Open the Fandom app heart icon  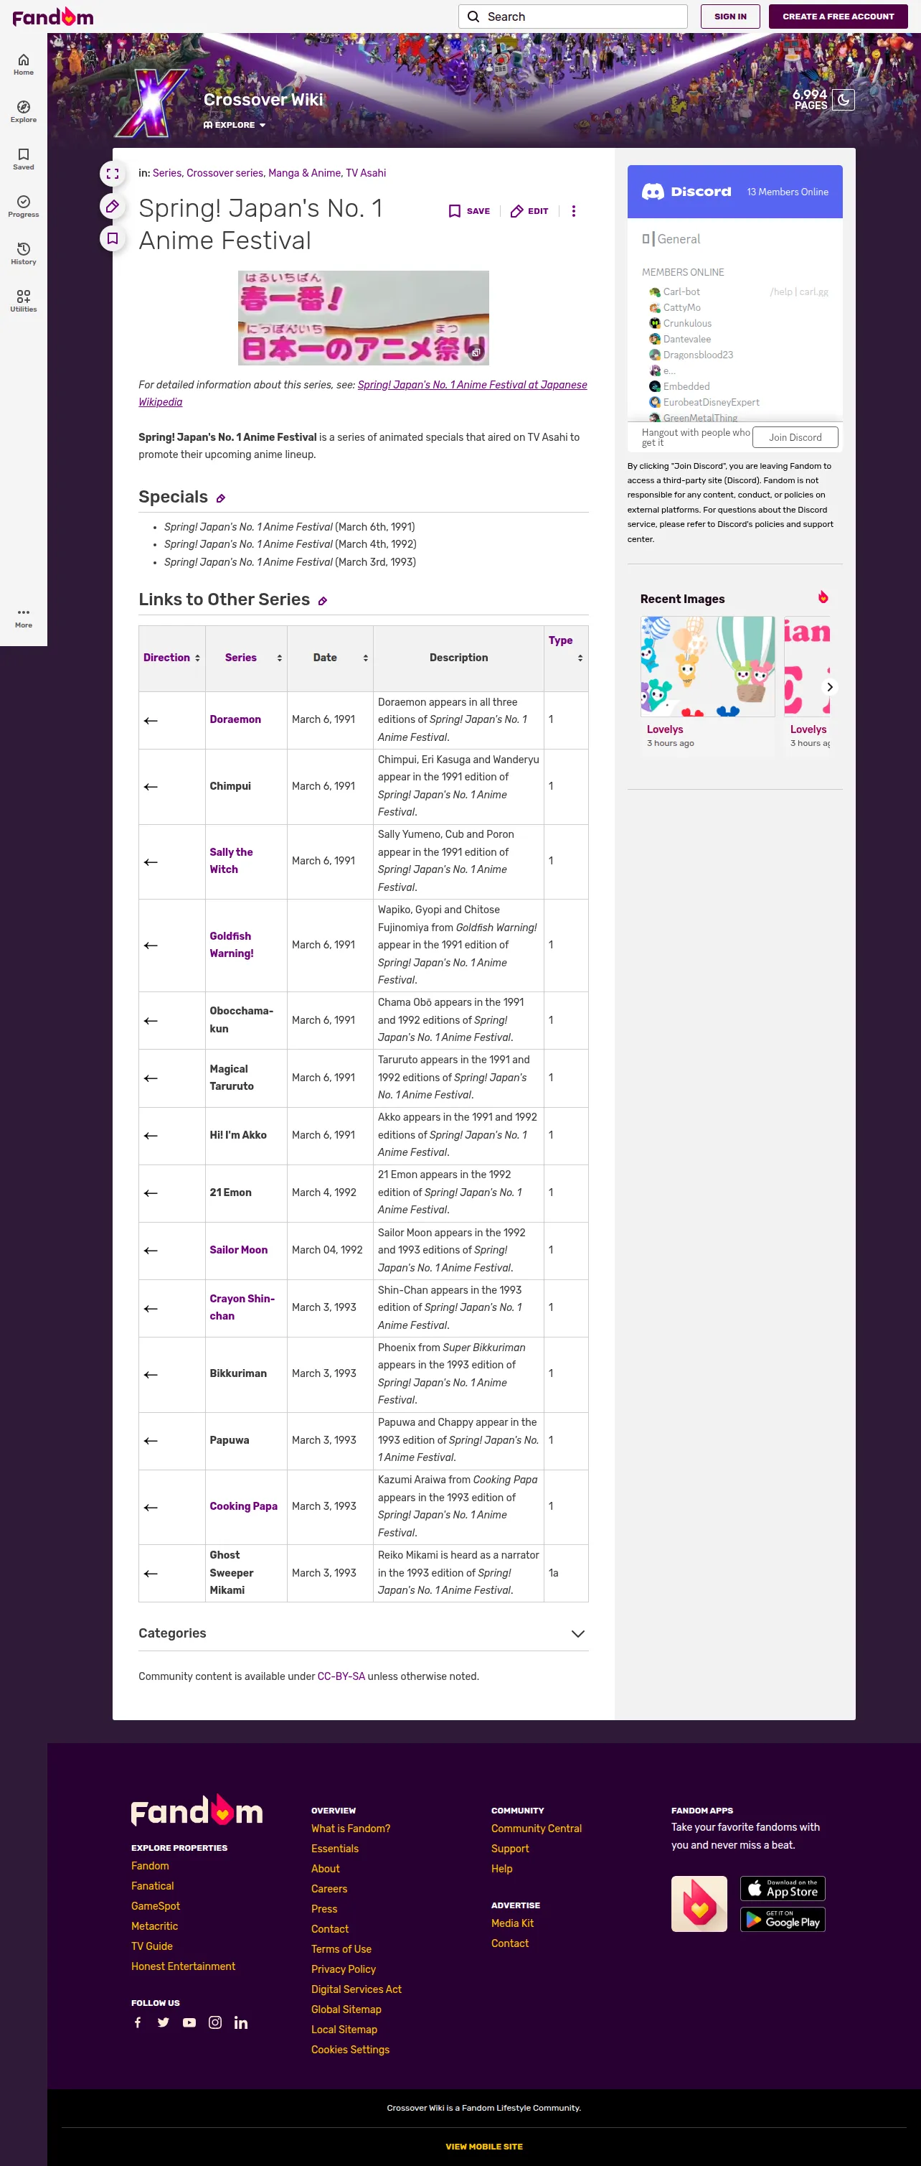click(x=699, y=1904)
